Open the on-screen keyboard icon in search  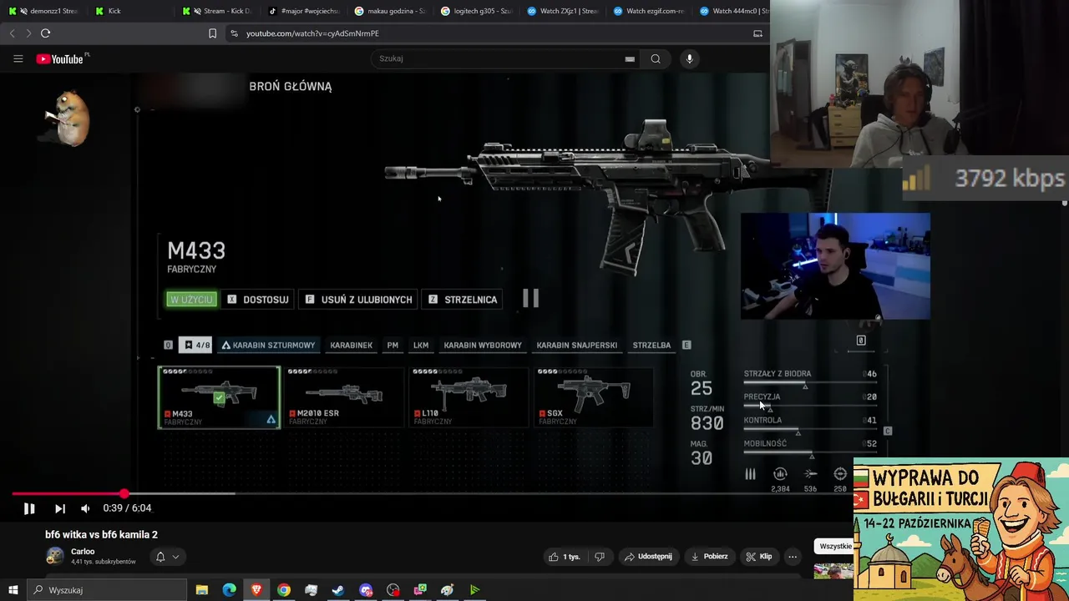630,58
